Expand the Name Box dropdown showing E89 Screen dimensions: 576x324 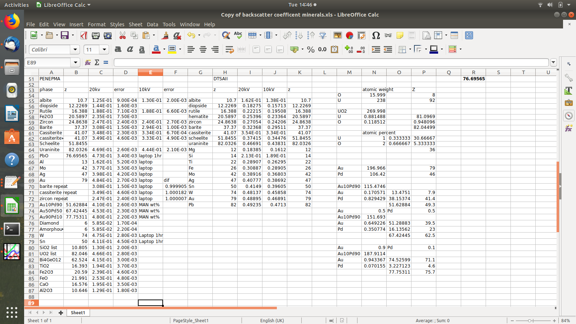(75, 63)
